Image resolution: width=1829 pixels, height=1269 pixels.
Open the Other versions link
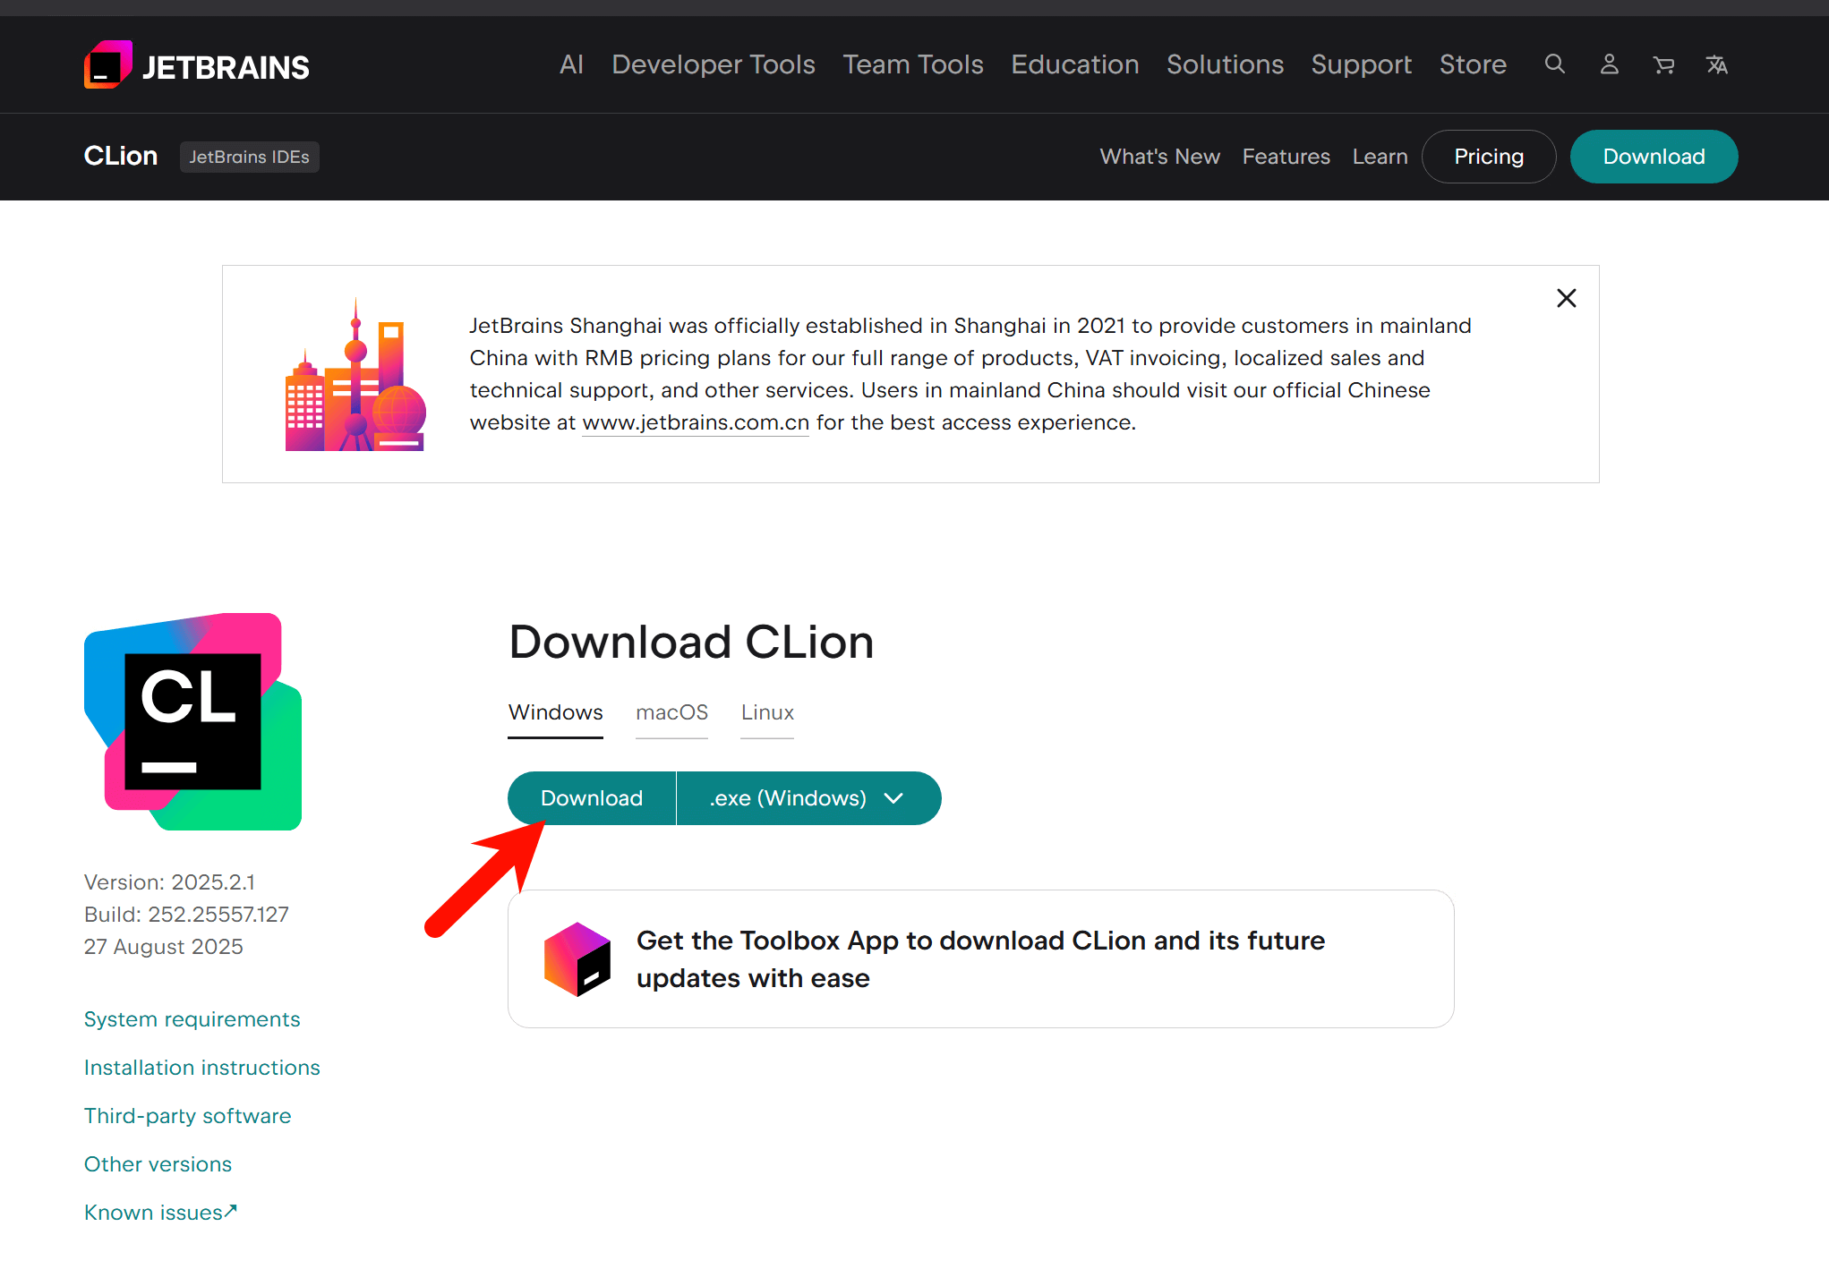(158, 1164)
